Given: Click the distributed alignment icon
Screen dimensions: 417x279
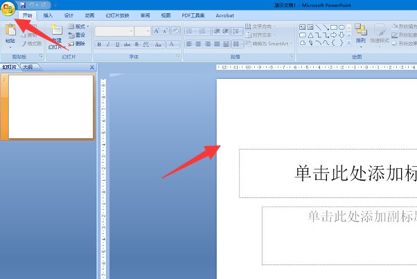Looking at the screenshot, I should pos(226,44).
